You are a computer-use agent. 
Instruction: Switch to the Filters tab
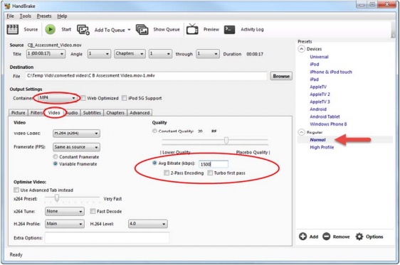[x=36, y=112]
